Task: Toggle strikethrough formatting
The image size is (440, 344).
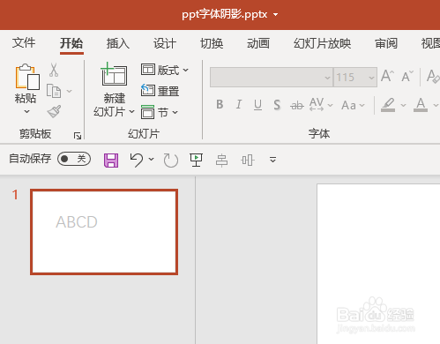Action: (x=297, y=105)
